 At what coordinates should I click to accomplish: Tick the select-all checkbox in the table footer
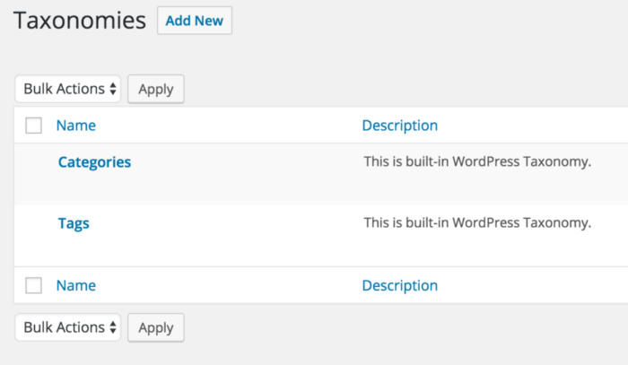click(34, 285)
